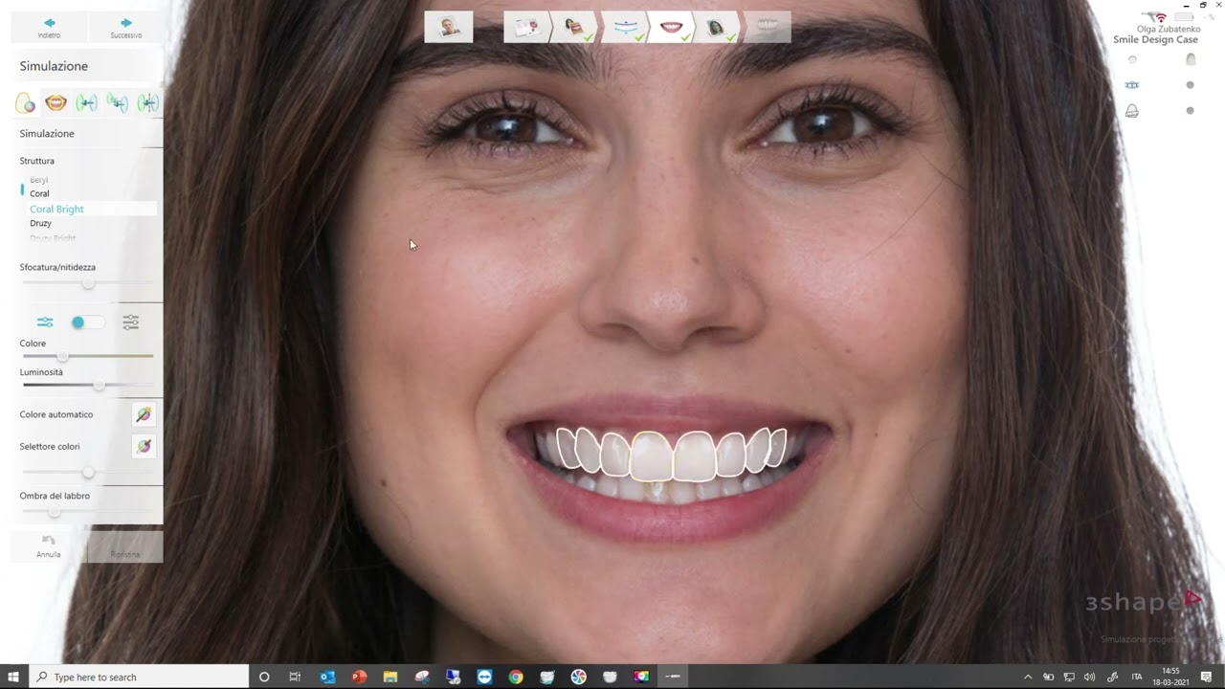This screenshot has width=1225, height=689.
Task: Toggle the simple/advanced settings switch
Action: click(87, 322)
